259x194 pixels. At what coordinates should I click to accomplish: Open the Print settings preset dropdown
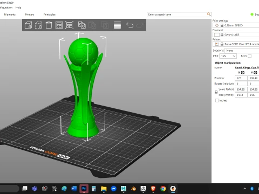click(236, 25)
